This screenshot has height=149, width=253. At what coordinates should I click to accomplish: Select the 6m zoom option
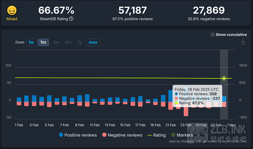tap(68, 42)
